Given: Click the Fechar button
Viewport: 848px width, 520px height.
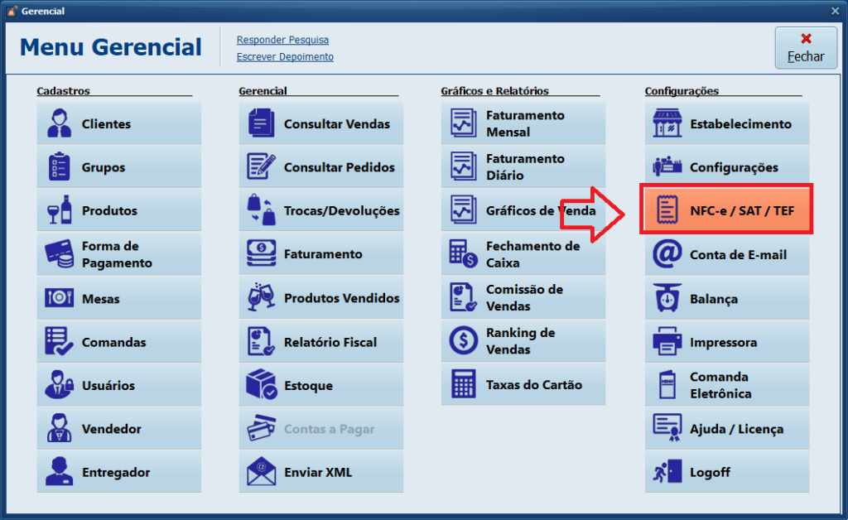Looking at the screenshot, I should pos(805,47).
